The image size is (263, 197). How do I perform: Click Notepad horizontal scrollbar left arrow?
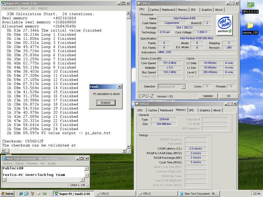point(4,179)
